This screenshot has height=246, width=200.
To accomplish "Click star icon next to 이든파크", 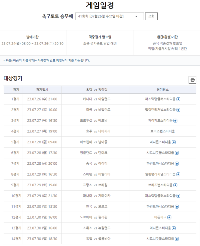I will tap(169, 217).
